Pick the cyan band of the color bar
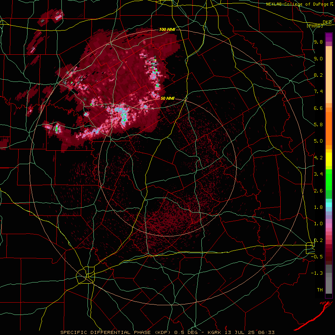Viewport: 335px width, 335px height. click(329, 204)
